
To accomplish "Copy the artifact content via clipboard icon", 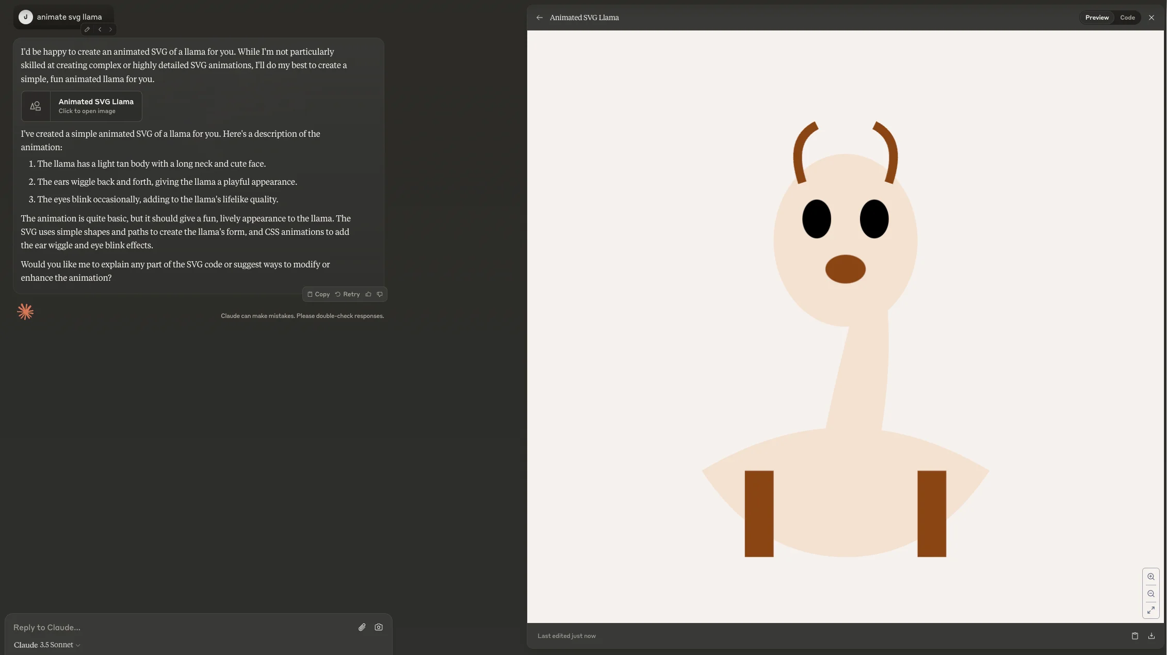I will tap(1134, 635).
